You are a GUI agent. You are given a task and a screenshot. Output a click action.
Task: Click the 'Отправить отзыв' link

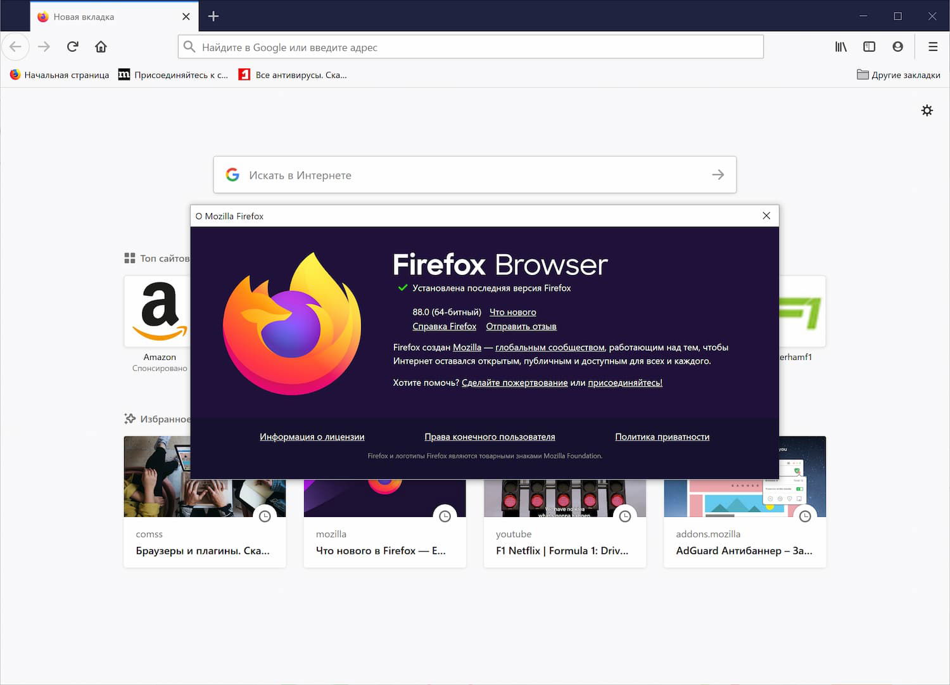coord(521,326)
